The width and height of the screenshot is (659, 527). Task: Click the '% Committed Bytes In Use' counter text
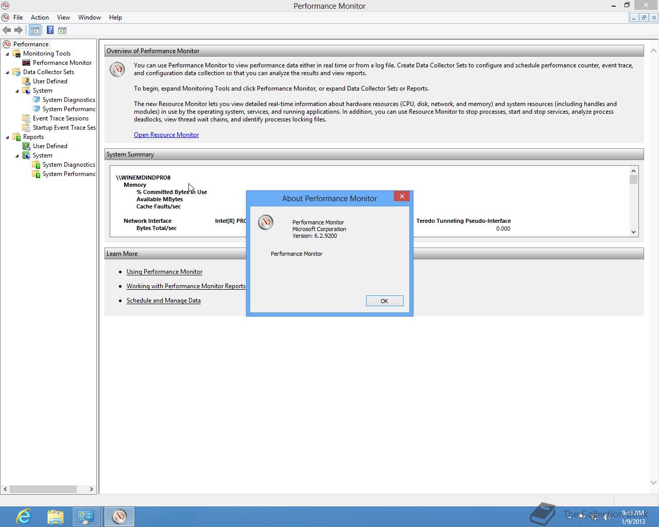(x=171, y=192)
